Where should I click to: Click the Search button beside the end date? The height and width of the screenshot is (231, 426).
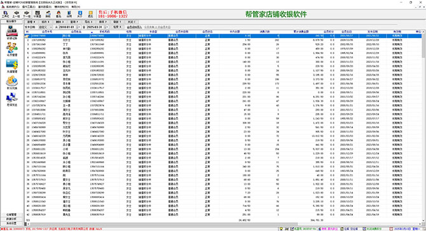tap(117, 27)
